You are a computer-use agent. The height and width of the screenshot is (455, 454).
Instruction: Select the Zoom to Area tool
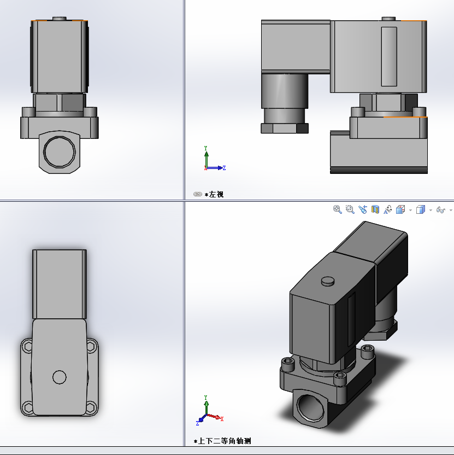[x=350, y=209]
